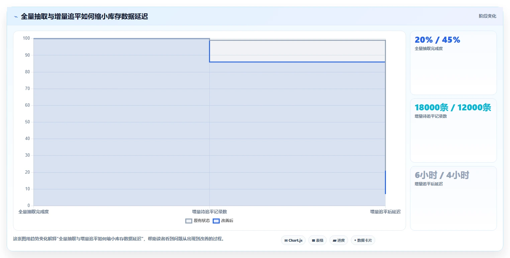Image resolution: width=510 pixels, height=258 pixels.
Task: Click the 阶段变化 label in the header
Action: point(487,16)
